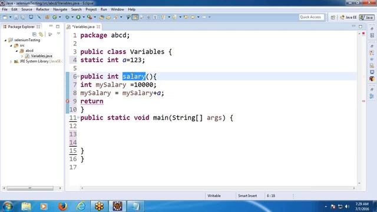Select the Package Explorer tab
Screen dimensions: 377x212
click(21, 26)
